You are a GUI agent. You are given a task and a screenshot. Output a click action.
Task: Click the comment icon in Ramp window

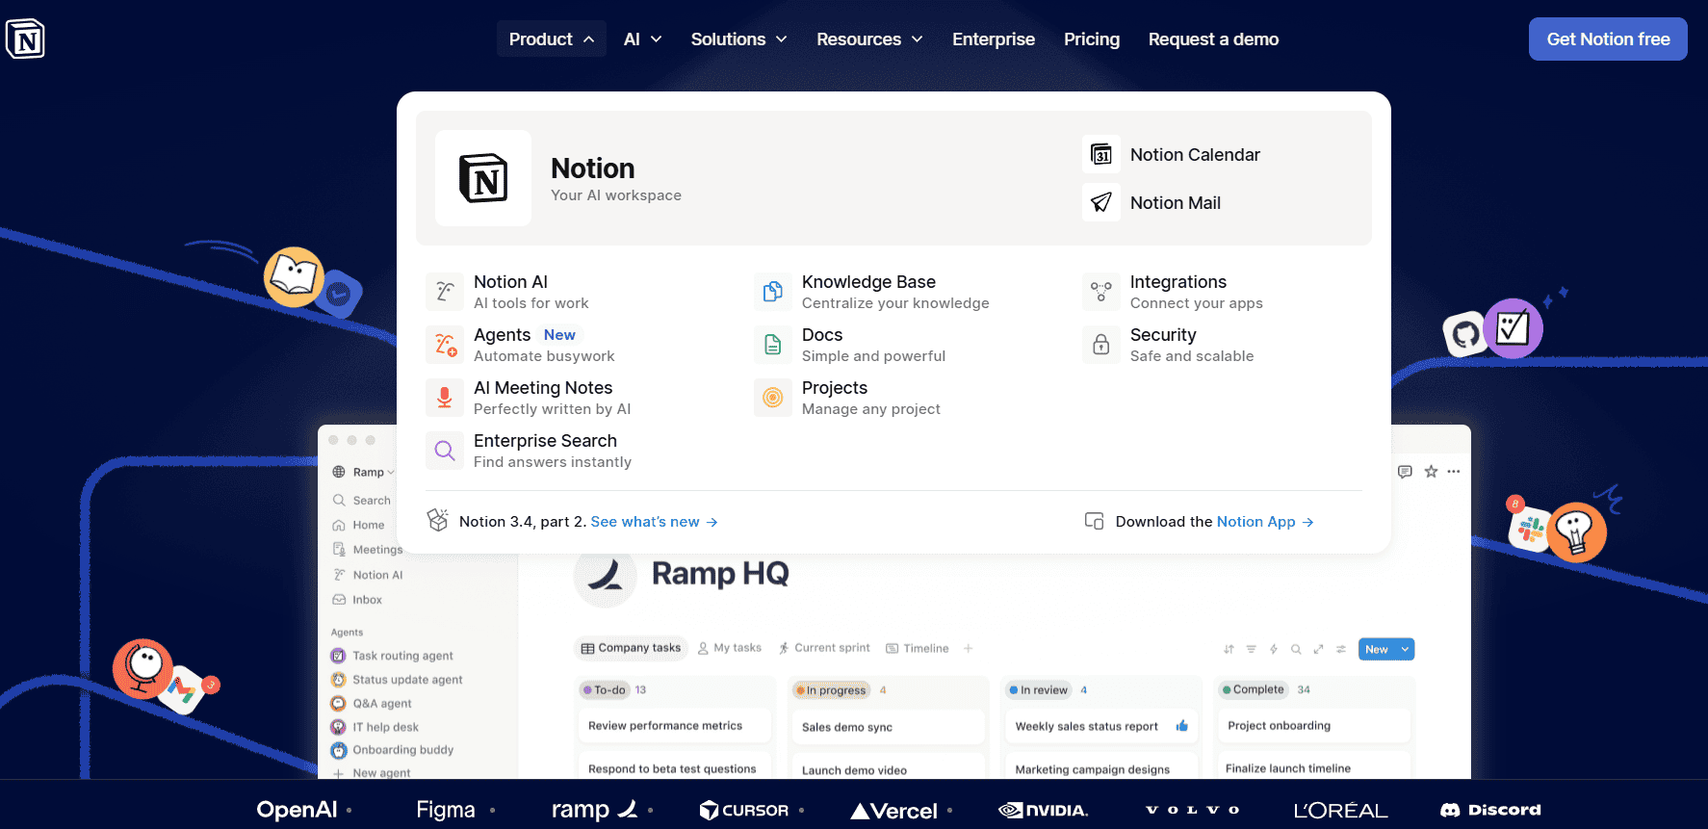[x=1405, y=472]
